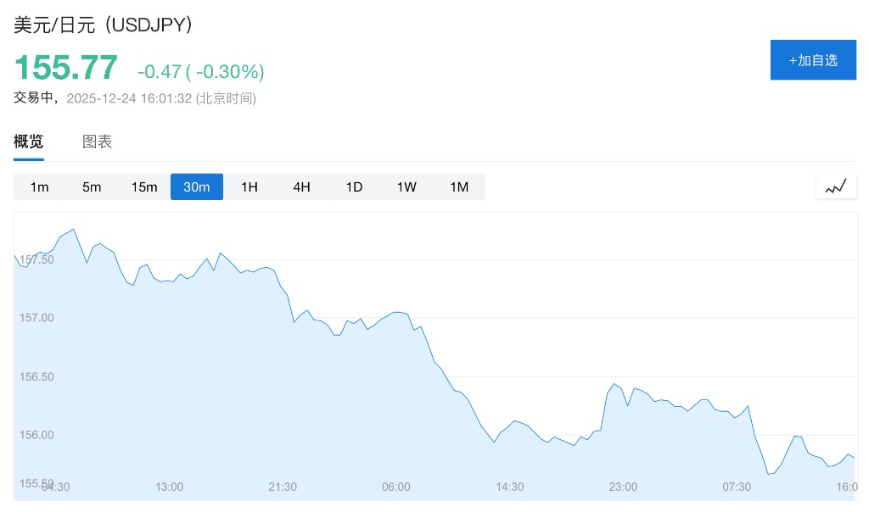
Task: Select the 15m timeframe
Action: click(144, 186)
